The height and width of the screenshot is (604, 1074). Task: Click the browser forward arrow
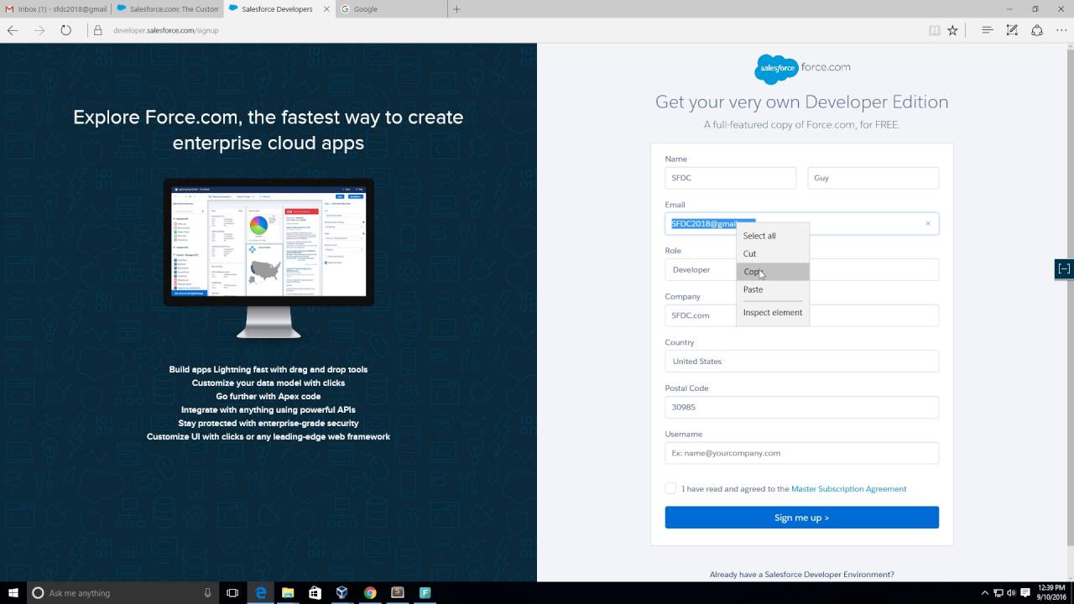(39, 30)
